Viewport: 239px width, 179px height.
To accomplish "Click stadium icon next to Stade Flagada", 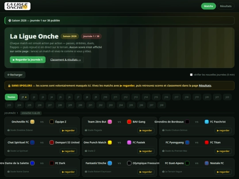I will tap(86, 130).
